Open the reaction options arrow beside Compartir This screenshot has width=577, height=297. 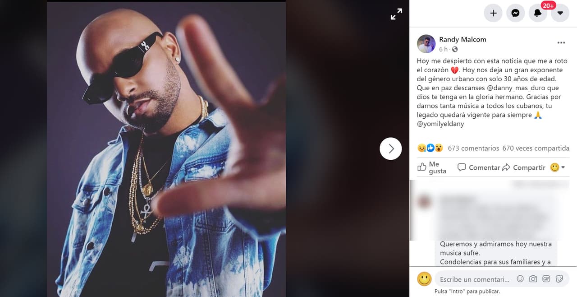pyautogui.click(x=562, y=167)
